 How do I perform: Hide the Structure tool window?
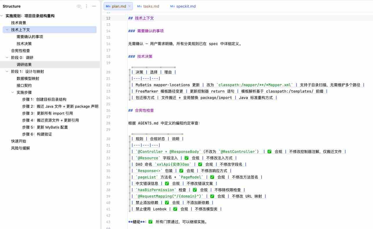pos(94,6)
